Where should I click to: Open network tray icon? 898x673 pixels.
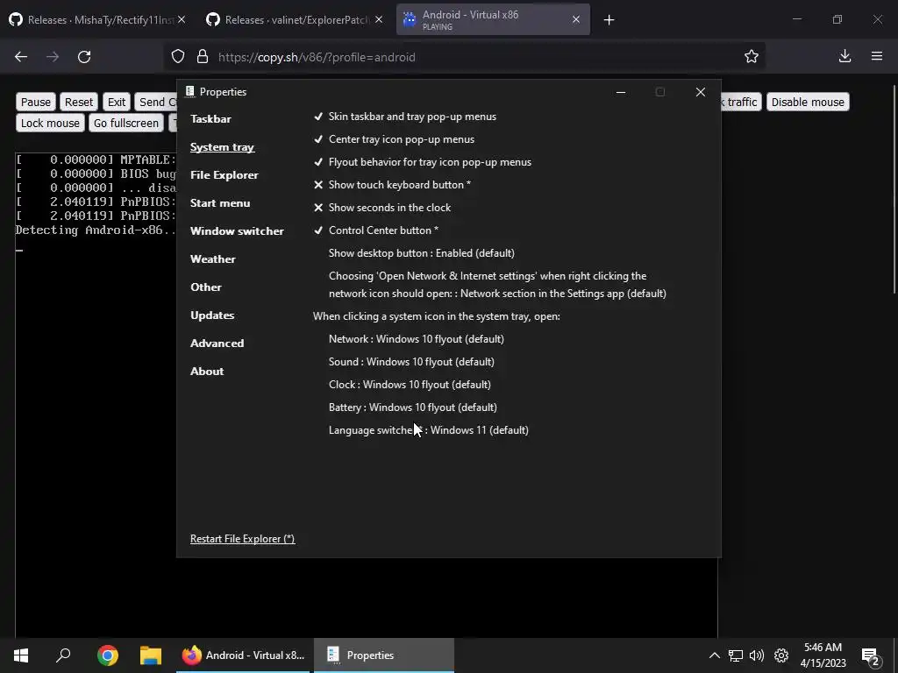(x=736, y=655)
